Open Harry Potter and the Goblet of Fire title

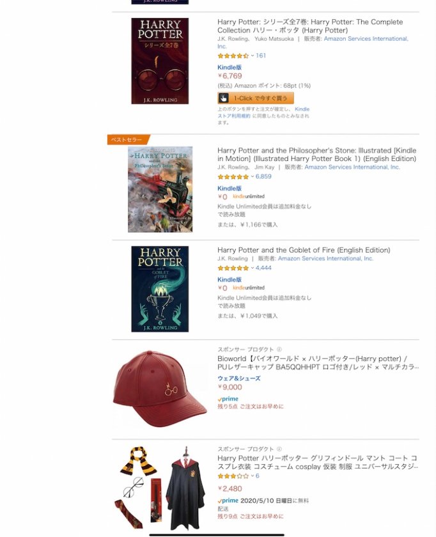pos(304,250)
